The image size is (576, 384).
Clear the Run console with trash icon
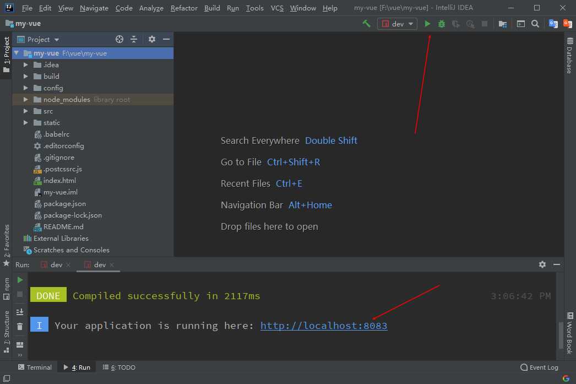click(x=20, y=326)
